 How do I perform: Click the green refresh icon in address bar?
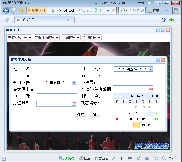point(96,10)
